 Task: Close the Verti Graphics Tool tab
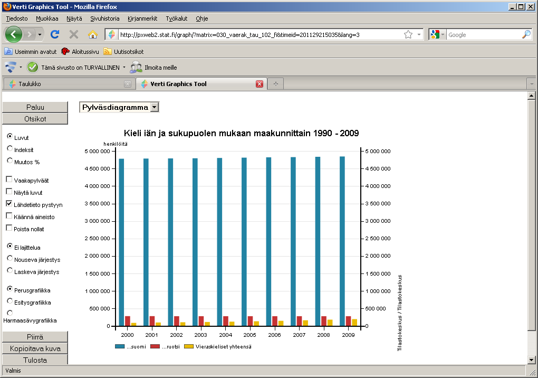(260, 84)
